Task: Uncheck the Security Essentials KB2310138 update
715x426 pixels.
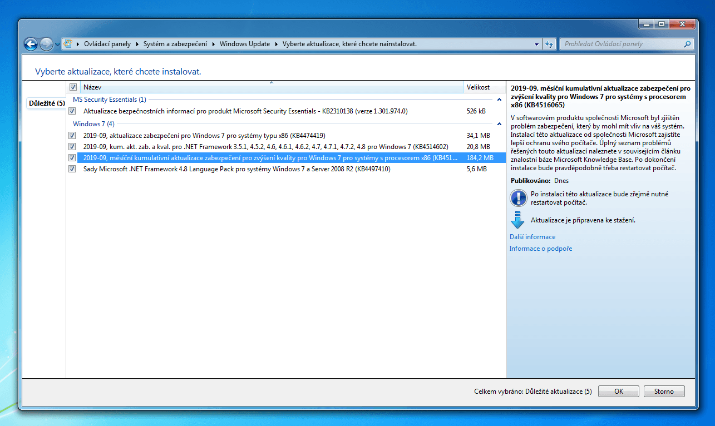Action: pos(72,111)
